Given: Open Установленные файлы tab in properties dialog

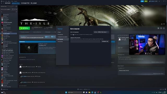Looking at the screenshot, I should tap(62, 37).
